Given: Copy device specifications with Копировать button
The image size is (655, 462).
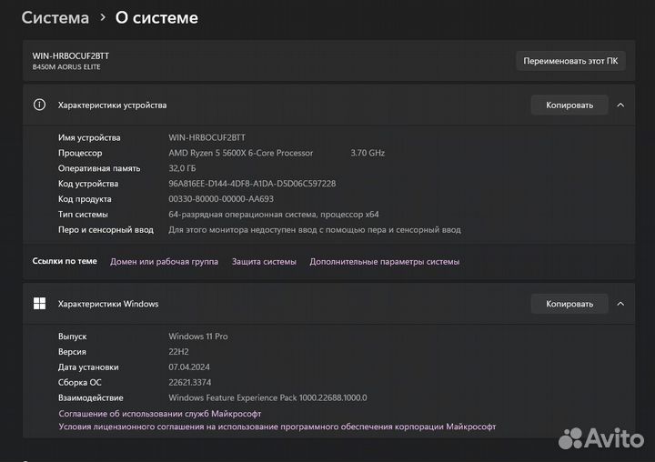Looking at the screenshot, I should pyautogui.click(x=569, y=105).
